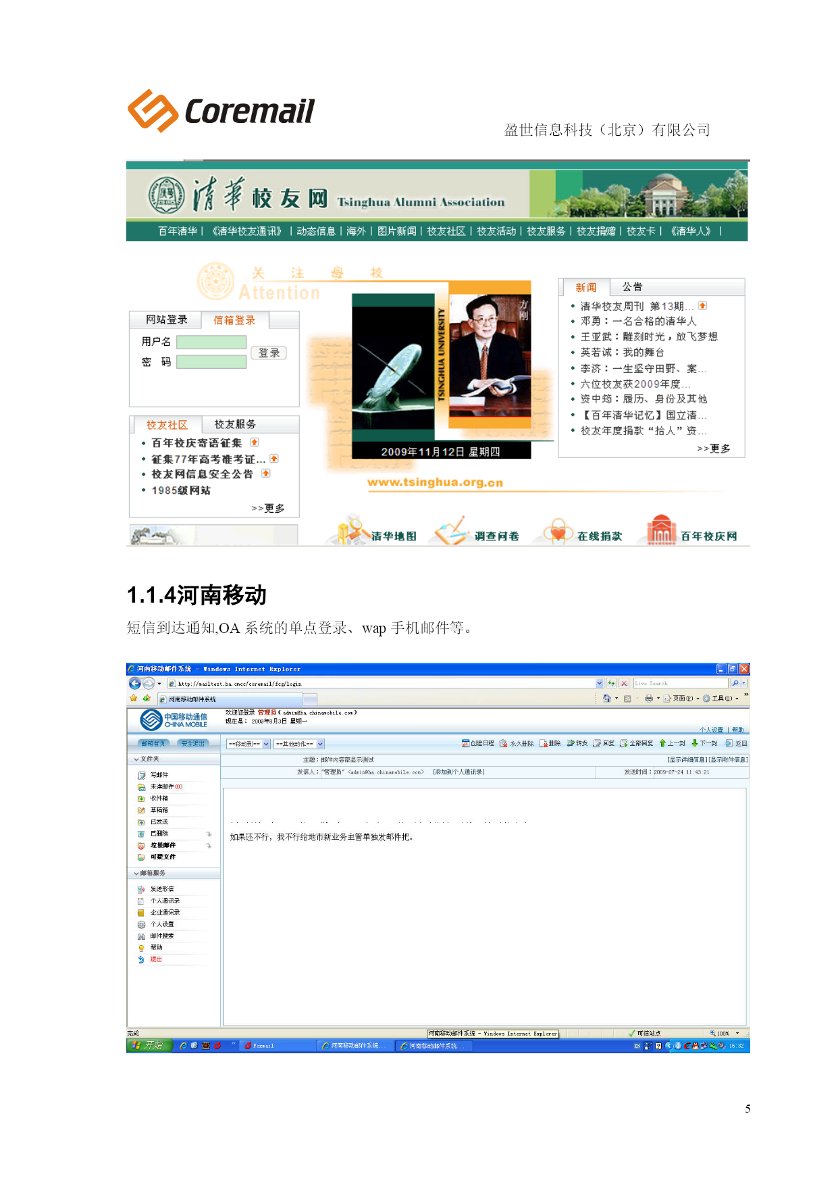This screenshot has width=838, height=1185.
Task: Click the 邮箱首页 mailbox home button
Action: pyautogui.click(x=153, y=744)
